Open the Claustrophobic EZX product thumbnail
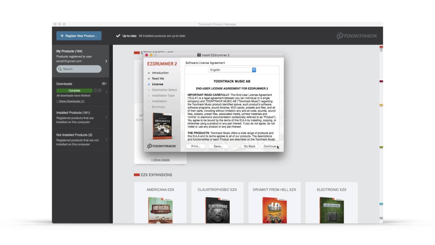This screenshot has width=435, height=245. tap(217, 210)
